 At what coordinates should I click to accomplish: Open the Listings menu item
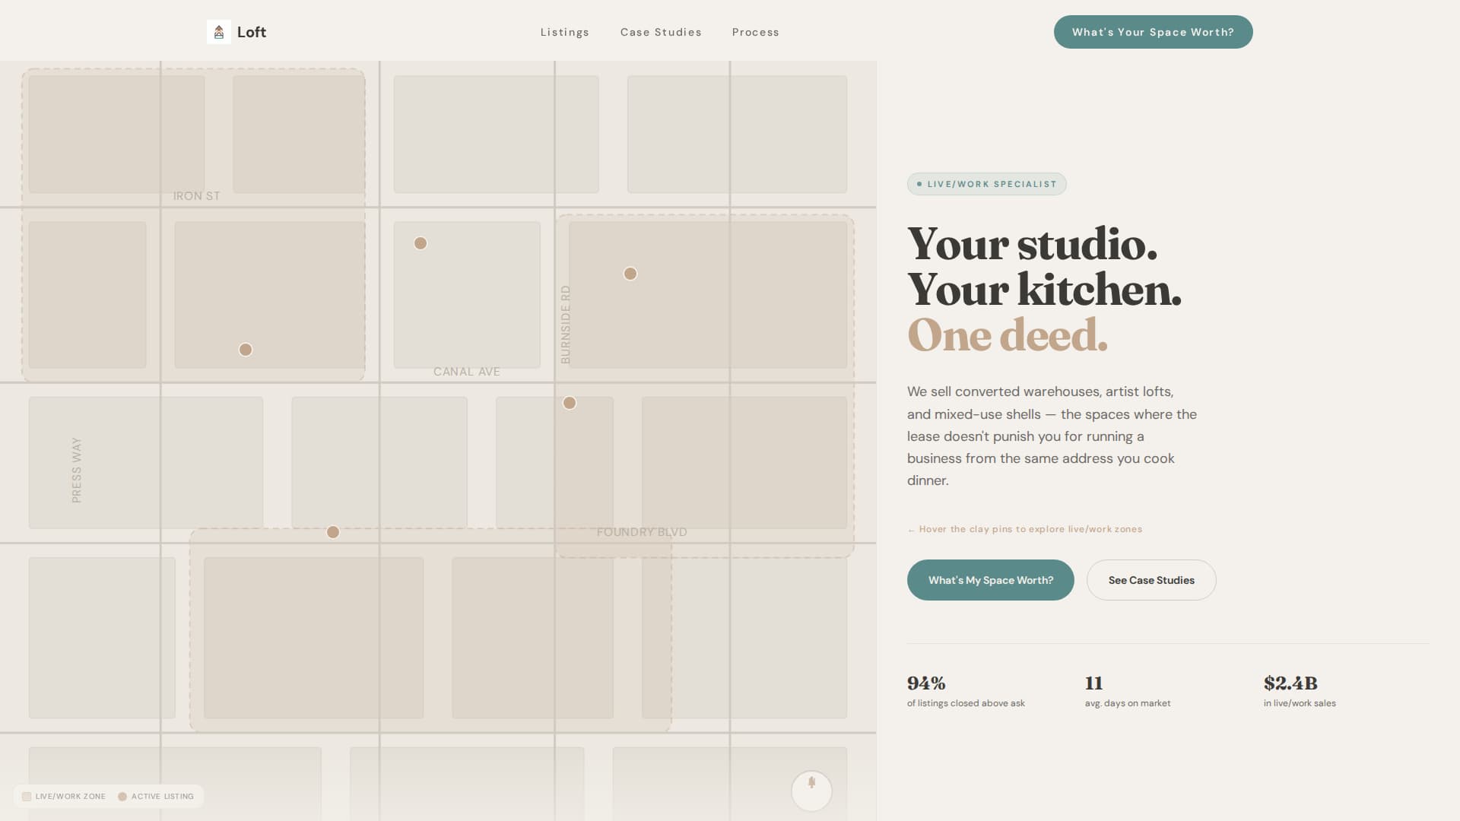point(564,32)
